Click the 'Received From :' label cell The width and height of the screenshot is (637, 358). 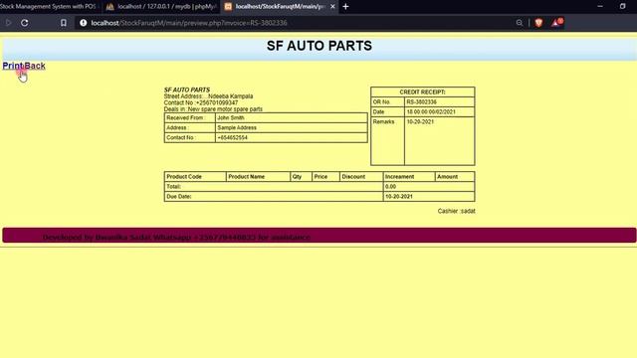(190, 117)
